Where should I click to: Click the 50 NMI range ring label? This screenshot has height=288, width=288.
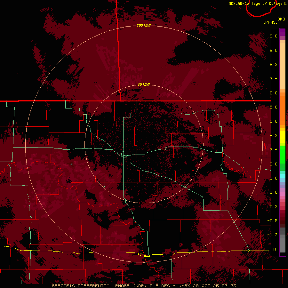coord(144,84)
